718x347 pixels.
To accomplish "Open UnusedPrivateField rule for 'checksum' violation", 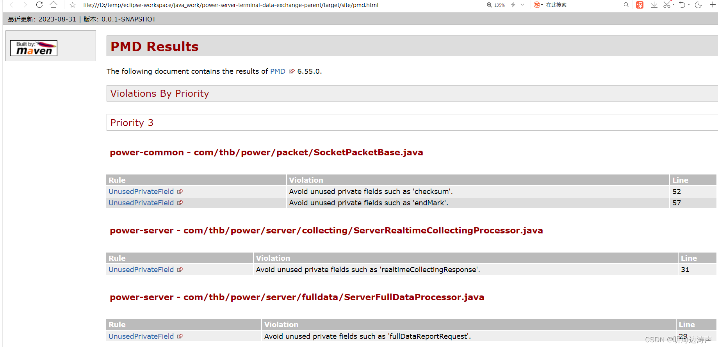I will point(141,191).
